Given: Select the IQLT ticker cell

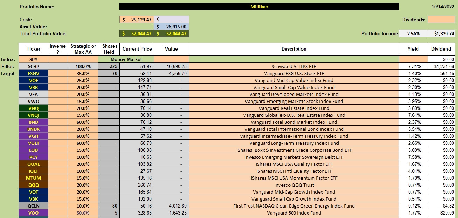Looking at the screenshot, I should [x=34, y=171].
